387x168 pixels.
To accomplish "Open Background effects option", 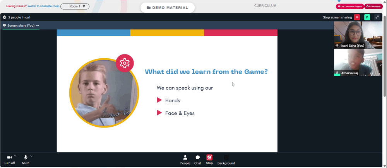I will (x=226, y=160).
